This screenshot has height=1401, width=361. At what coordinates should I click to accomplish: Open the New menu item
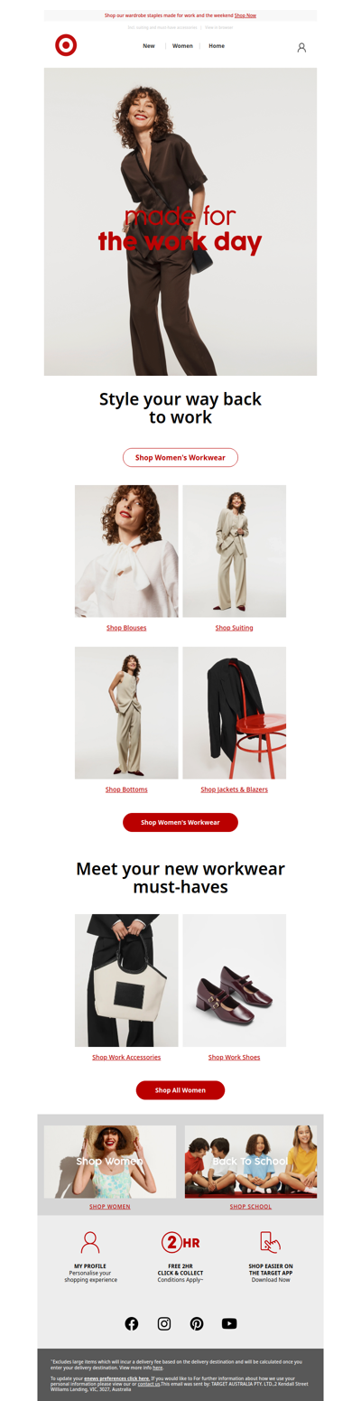pos(149,45)
